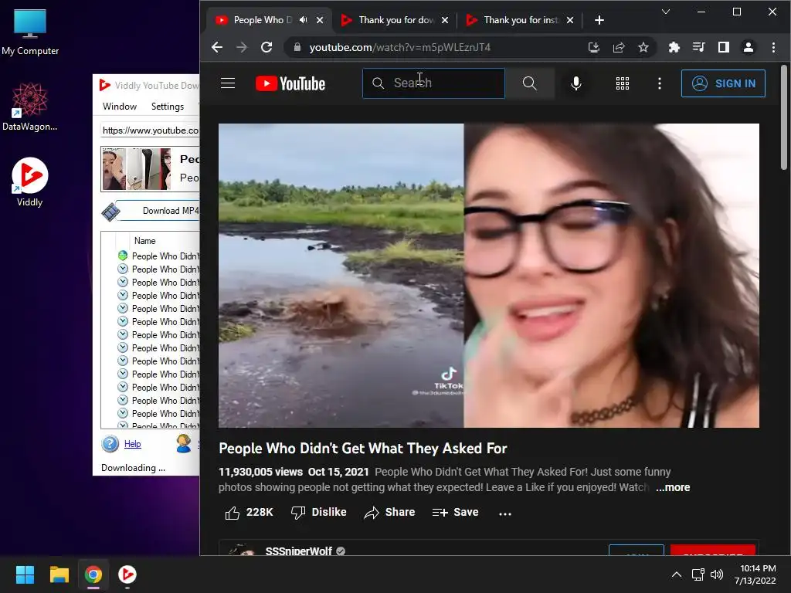Mute the tab via speaker icon

pos(303,19)
